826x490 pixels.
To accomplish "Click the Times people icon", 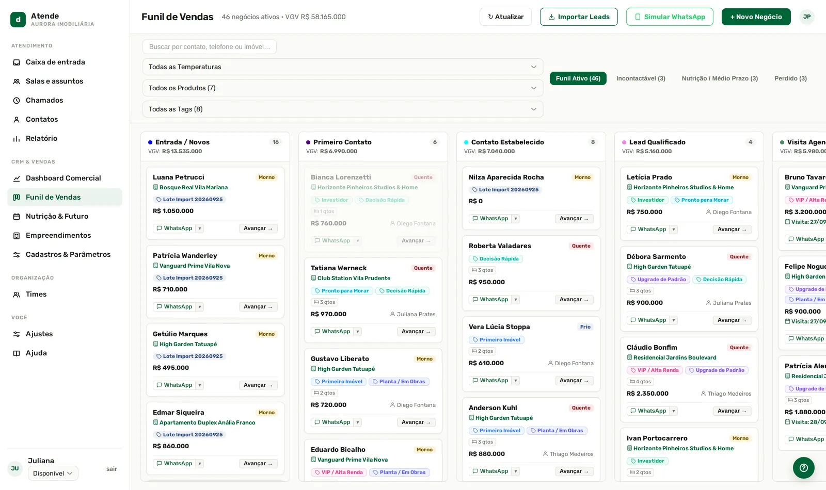I will 17,295.
